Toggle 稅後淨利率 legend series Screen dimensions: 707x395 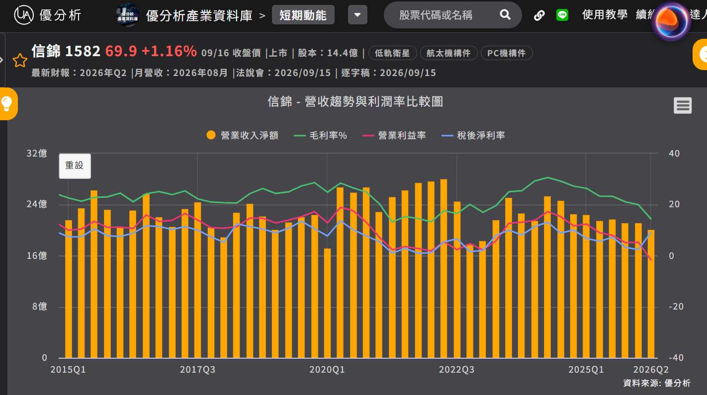click(473, 135)
